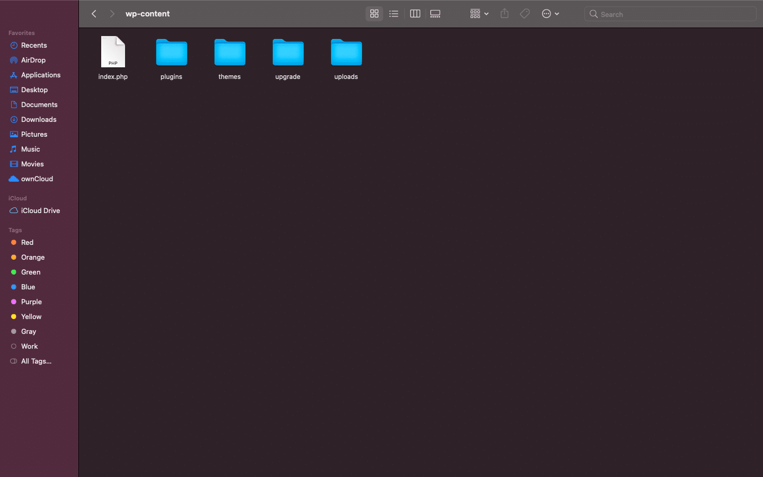Go forward with the right chevron button
This screenshot has height=477, width=763.
pyautogui.click(x=112, y=14)
